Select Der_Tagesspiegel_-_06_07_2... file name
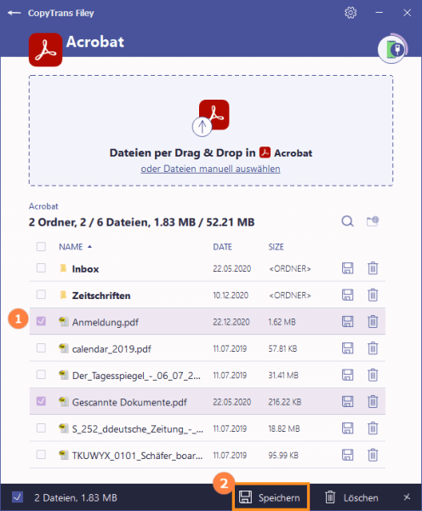 click(x=136, y=376)
